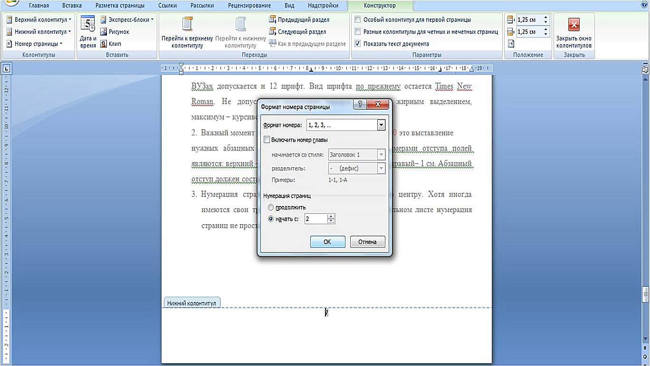
Task: Click the Нижний колонтитул footer label
Action: point(191,303)
